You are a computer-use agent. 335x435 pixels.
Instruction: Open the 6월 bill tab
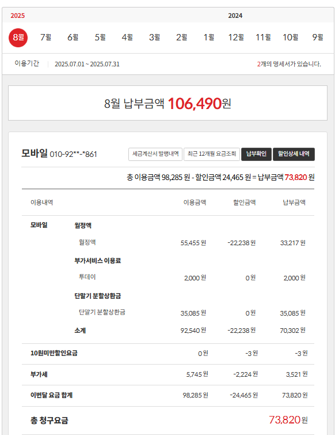(x=73, y=37)
